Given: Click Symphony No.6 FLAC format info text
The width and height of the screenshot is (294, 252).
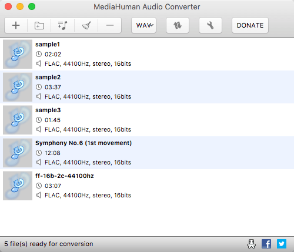Looking at the screenshot, I should [88, 163].
